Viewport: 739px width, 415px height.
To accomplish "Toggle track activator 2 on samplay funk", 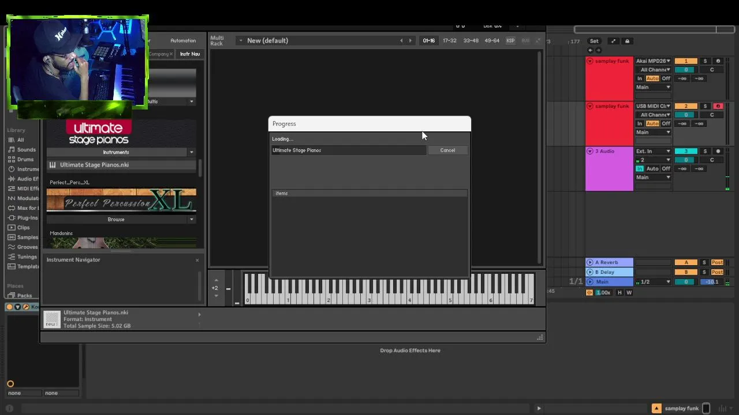I will click(686, 106).
